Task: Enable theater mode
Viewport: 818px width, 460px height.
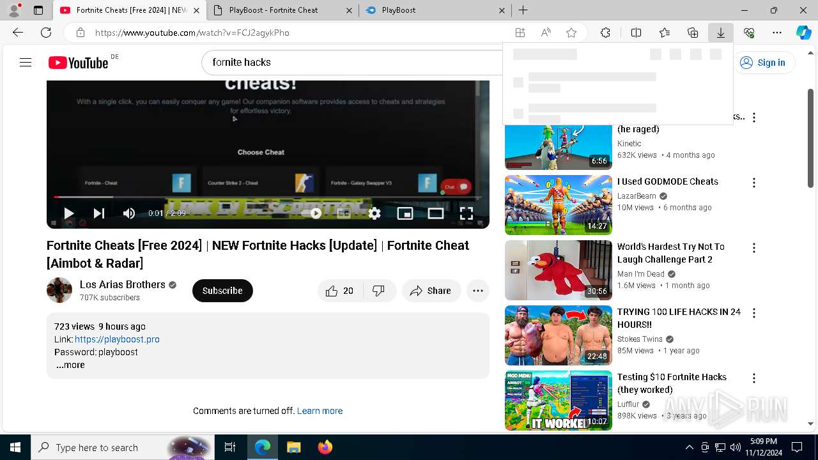Action: click(436, 213)
